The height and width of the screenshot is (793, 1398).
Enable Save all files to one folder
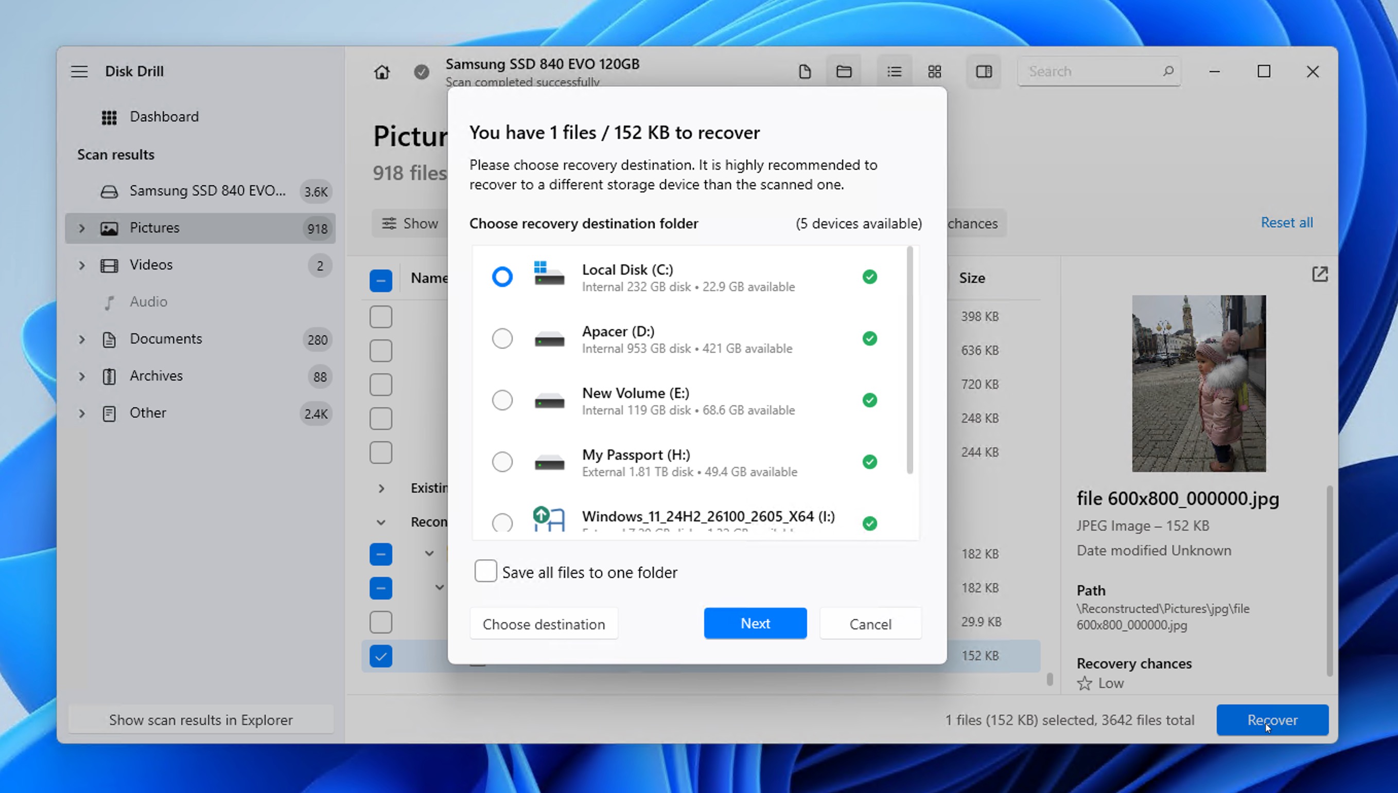(x=484, y=571)
